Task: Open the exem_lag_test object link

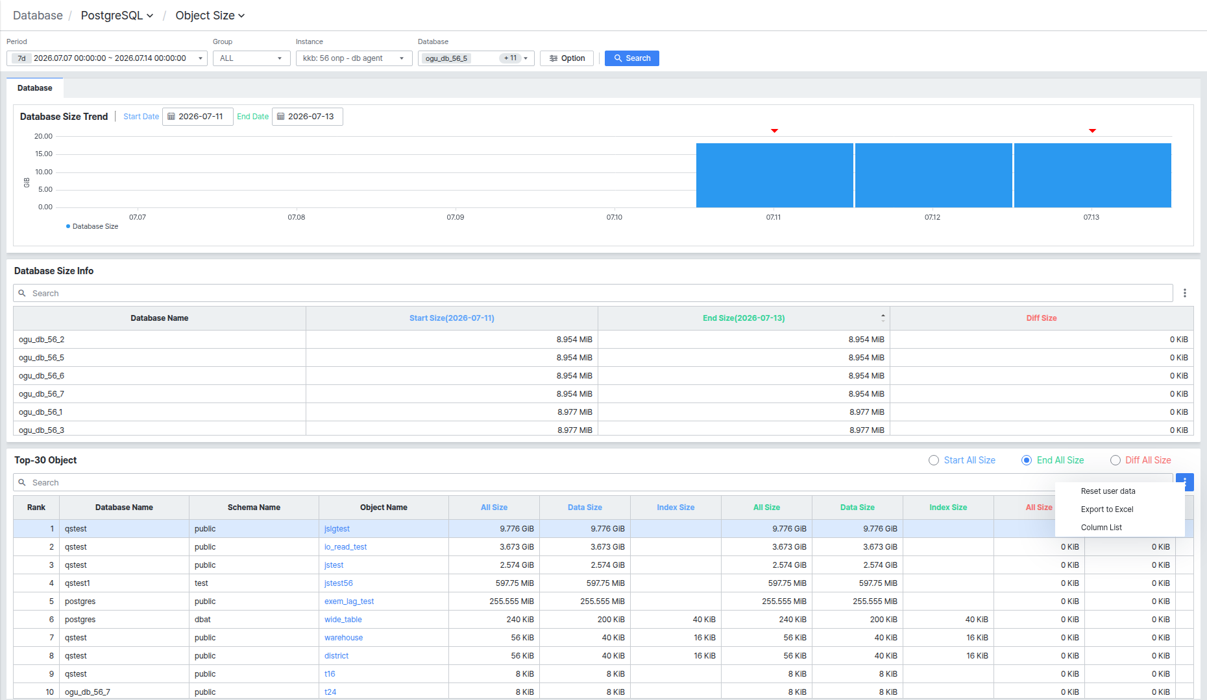Action: pos(349,601)
